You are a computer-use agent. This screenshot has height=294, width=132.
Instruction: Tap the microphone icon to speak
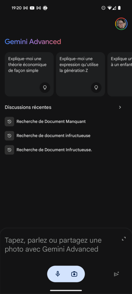(58, 274)
